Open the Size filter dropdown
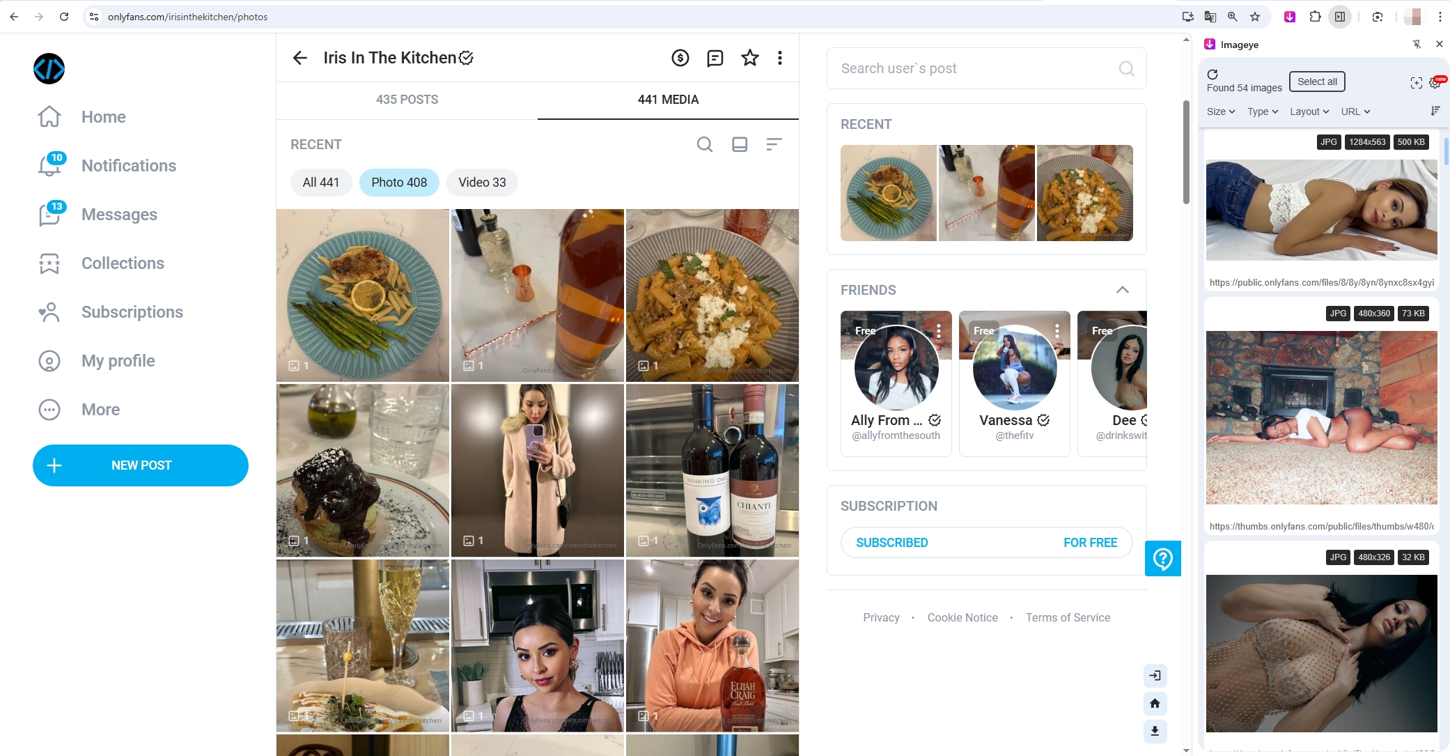Image resolution: width=1450 pixels, height=756 pixels. pos(1221,111)
